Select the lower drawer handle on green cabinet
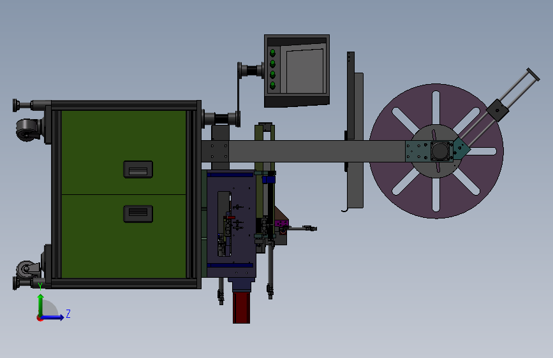This screenshot has height=358, width=553. (138, 214)
